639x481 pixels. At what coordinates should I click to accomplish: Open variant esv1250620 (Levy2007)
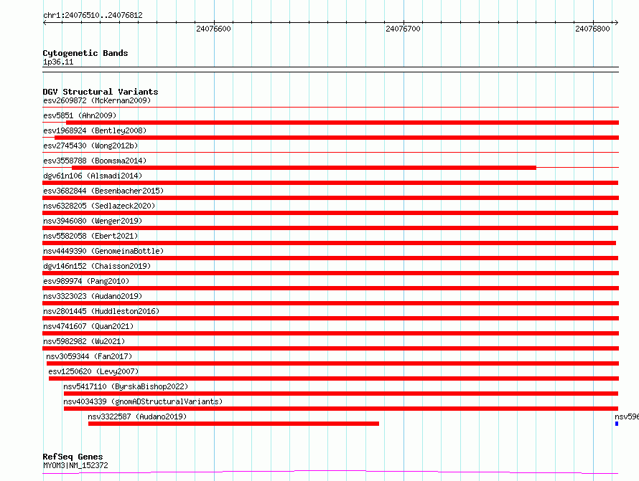tap(94, 371)
